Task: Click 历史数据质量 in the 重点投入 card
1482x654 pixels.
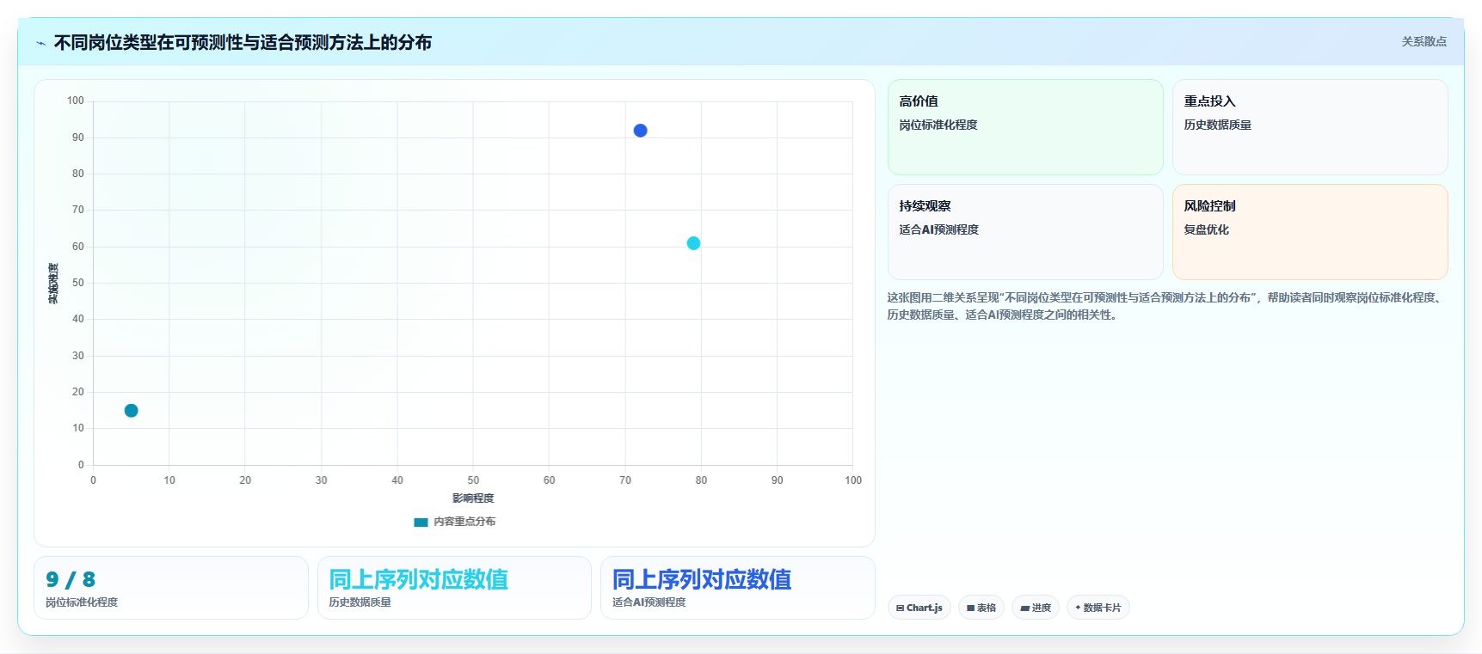Action: [x=1218, y=125]
